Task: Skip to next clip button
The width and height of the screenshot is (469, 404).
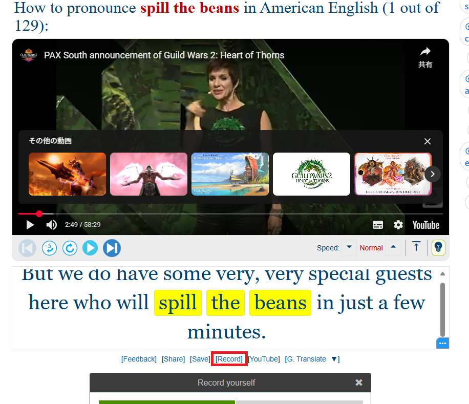Action: (x=112, y=248)
